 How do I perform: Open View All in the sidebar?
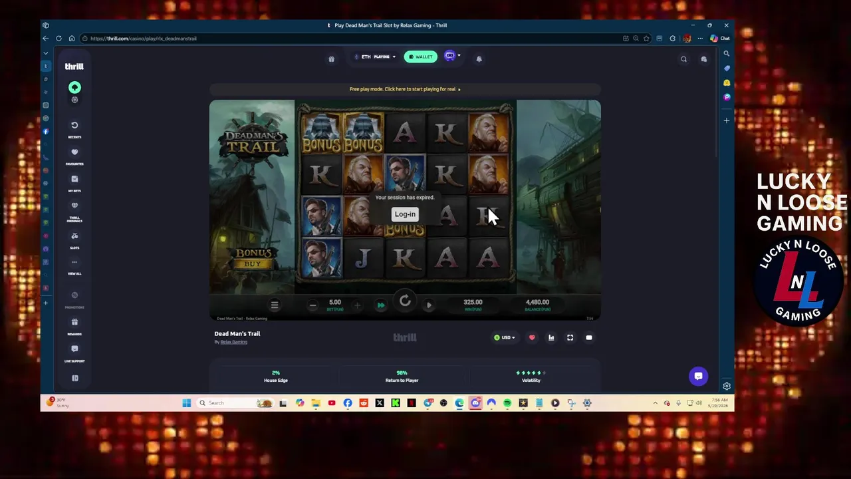74,266
